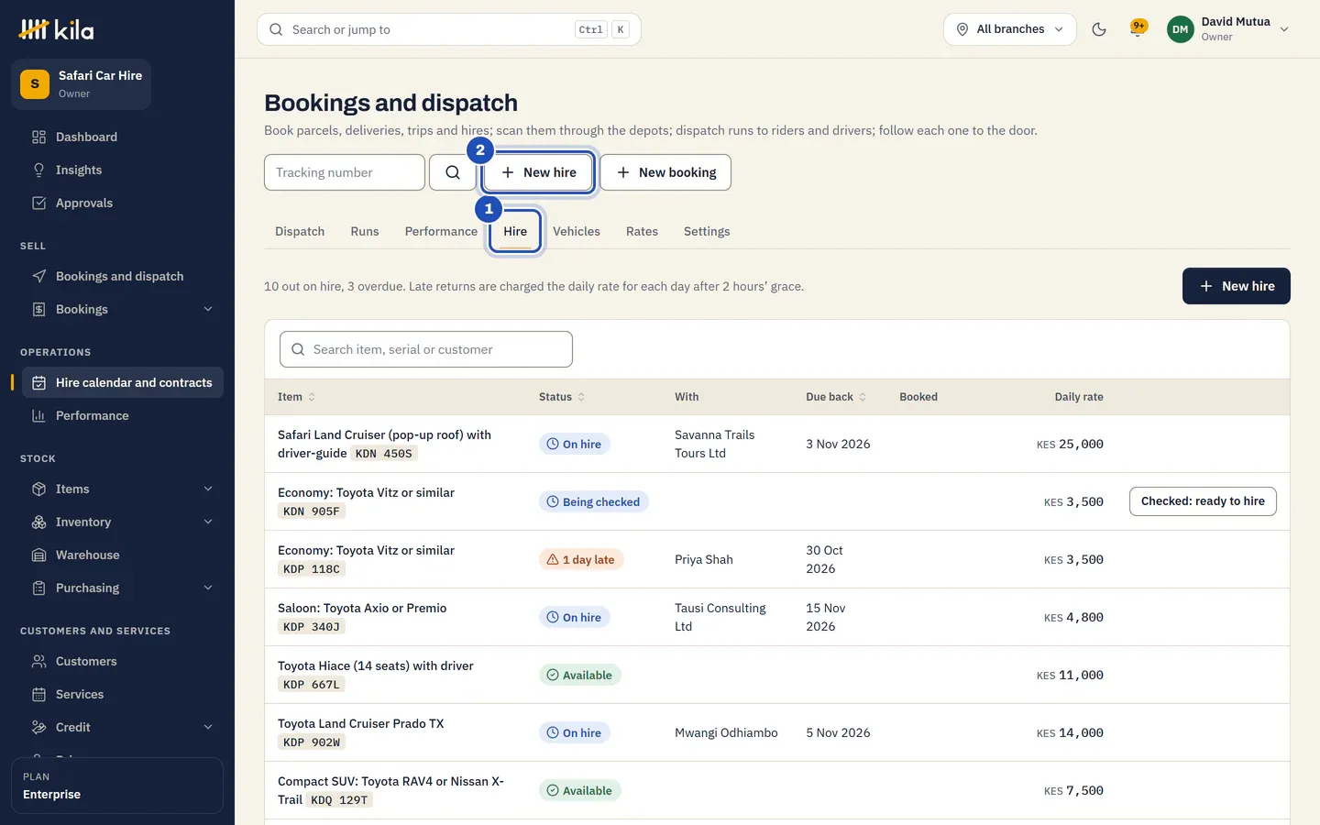Click the Kila logo
1320x825 pixels.
(x=56, y=30)
